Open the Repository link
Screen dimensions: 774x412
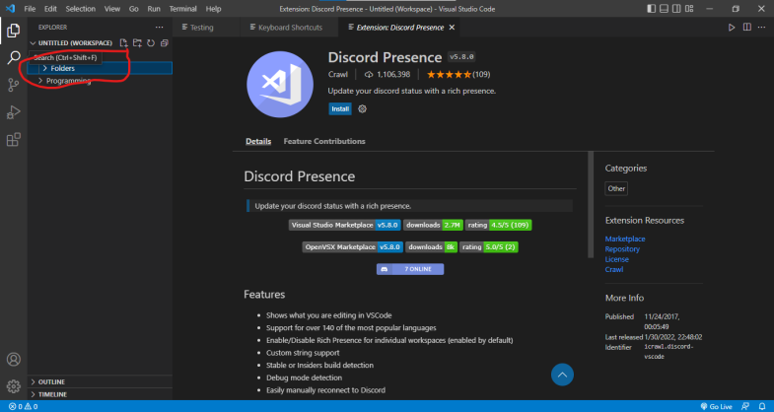pos(622,249)
